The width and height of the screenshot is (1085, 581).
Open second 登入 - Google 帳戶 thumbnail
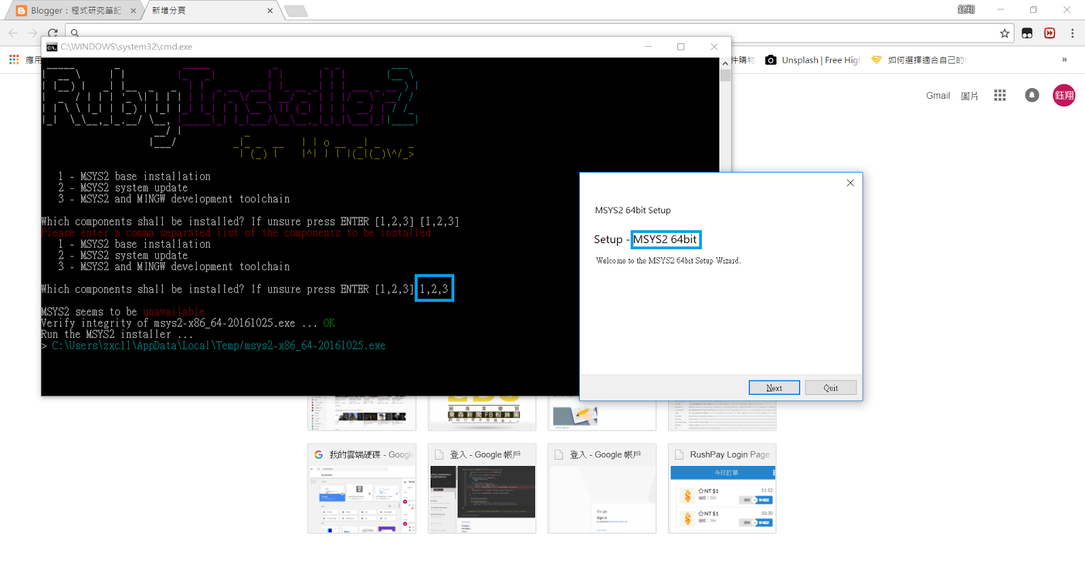click(x=602, y=488)
